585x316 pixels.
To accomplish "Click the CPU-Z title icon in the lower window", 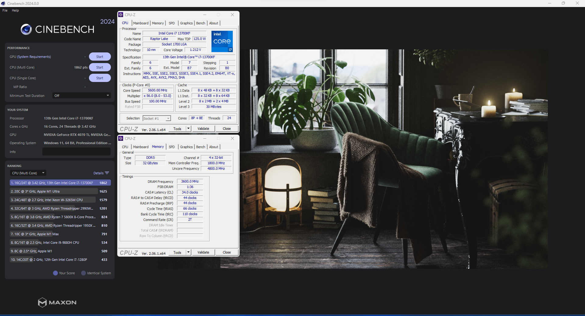I will point(121,138).
